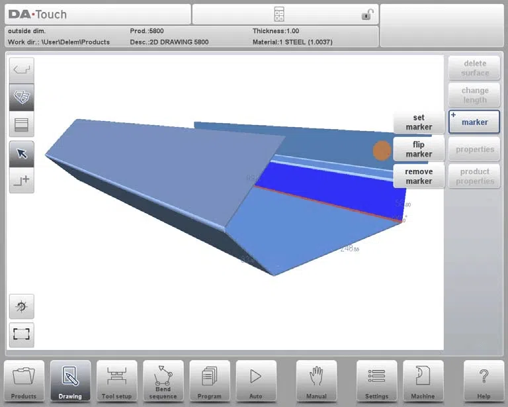The height and width of the screenshot is (407, 508).
Task: Open the Settings mode
Action: 377,381
